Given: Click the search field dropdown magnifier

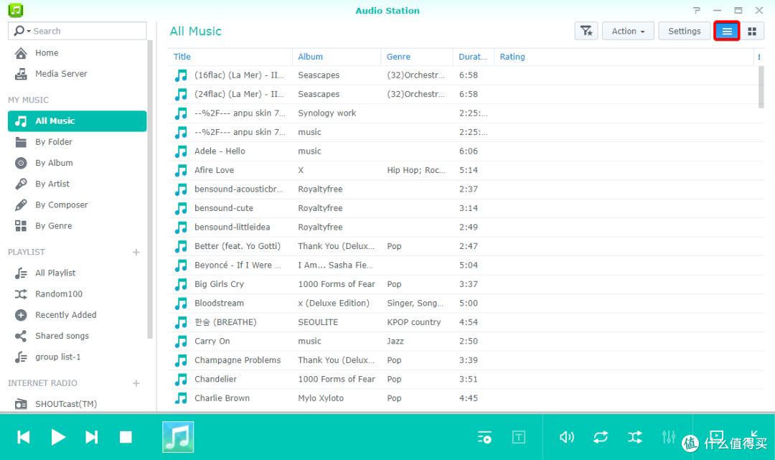Looking at the screenshot, I should (x=23, y=31).
